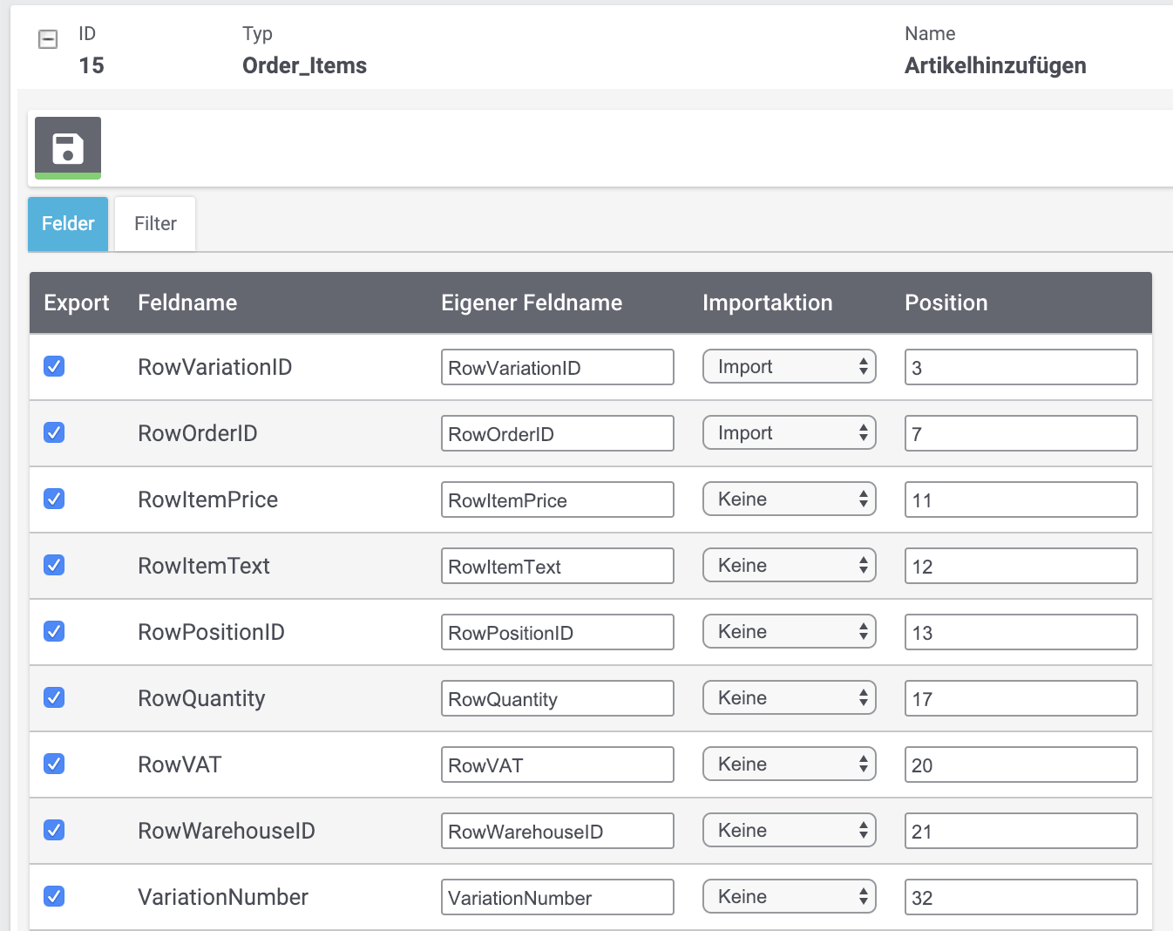Open Importaktion dropdown for RowVAT
The image size is (1173, 931).
pyautogui.click(x=789, y=765)
